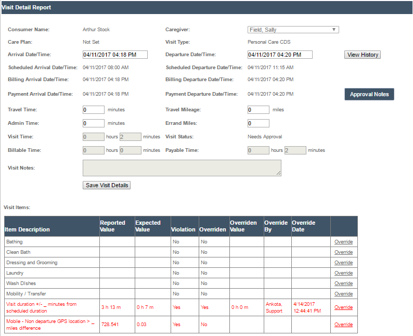The height and width of the screenshot is (336, 413).
Task: Click inside the Visit Notes text area
Action: tap(182, 168)
